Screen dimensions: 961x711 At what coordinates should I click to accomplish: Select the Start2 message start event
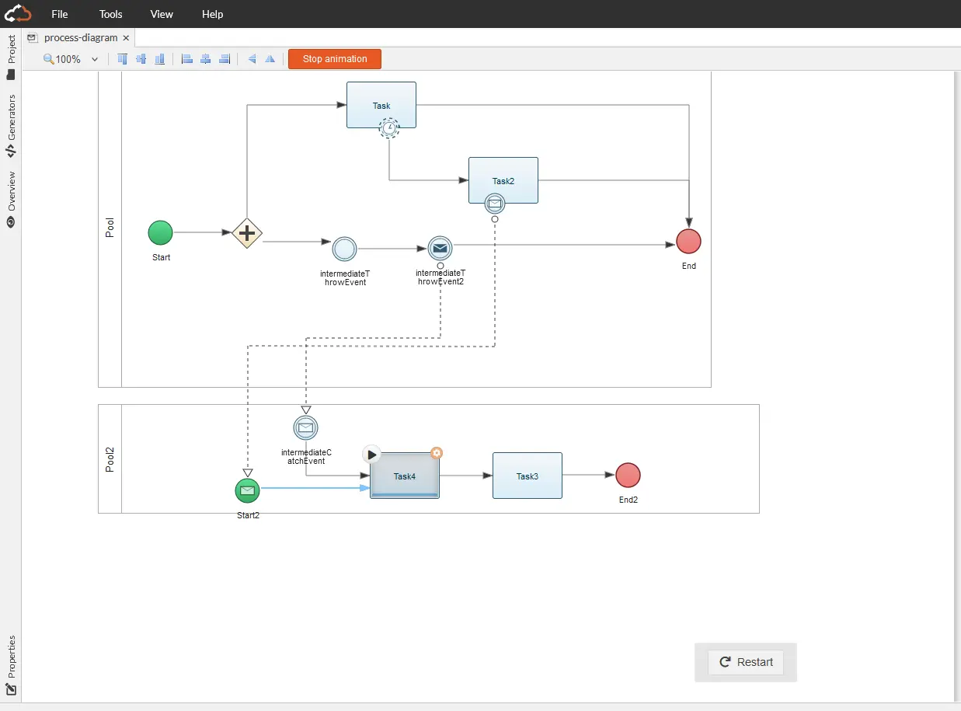pos(248,490)
